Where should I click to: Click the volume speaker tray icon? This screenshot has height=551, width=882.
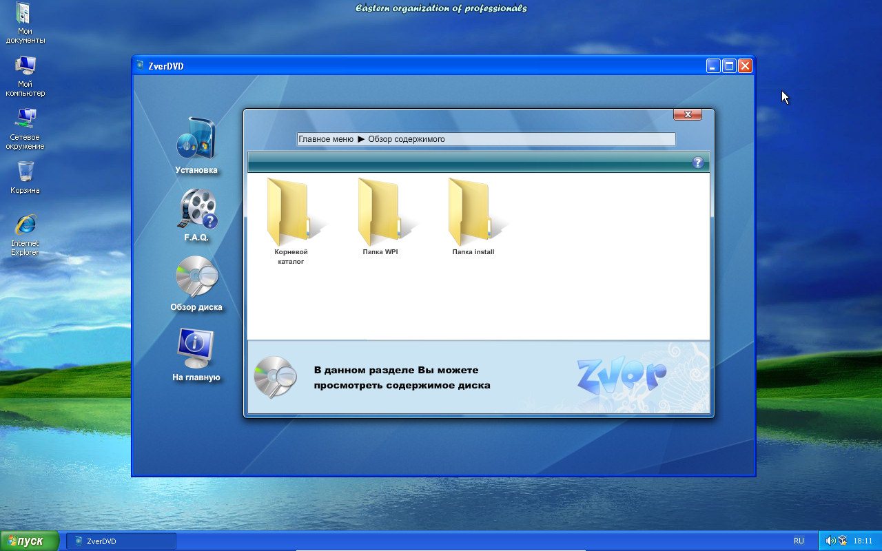tap(830, 541)
